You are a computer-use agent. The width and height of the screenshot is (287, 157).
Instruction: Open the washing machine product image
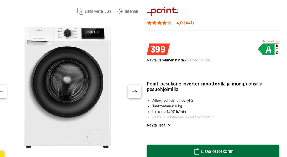click(67, 87)
